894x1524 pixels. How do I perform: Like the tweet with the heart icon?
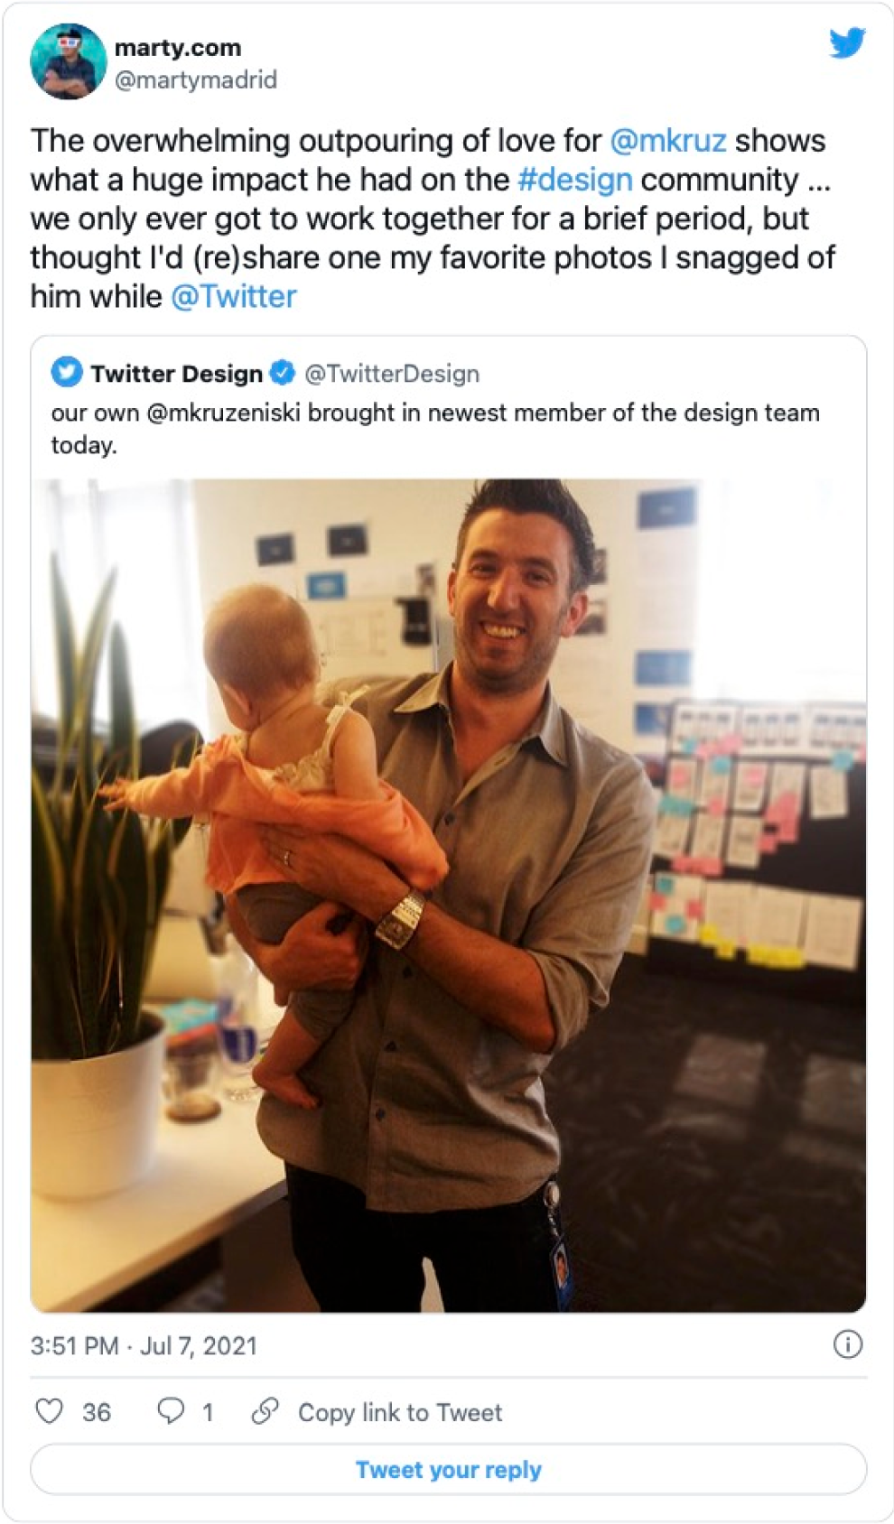(49, 1411)
